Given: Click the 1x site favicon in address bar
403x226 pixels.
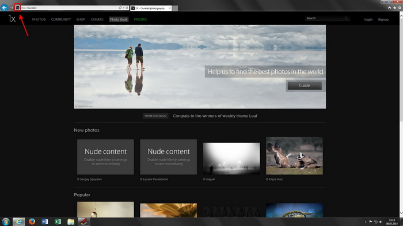Looking at the screenshot, I should [17, 8].
